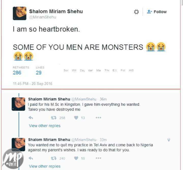The height and width of the screenshot is (170, 183).
Task: Open more options on the Tel Aviv tweet
Action: (x=98, y=158)
